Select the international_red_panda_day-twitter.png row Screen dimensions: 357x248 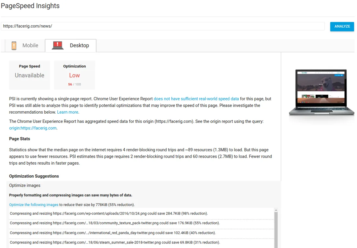[142, 233]
